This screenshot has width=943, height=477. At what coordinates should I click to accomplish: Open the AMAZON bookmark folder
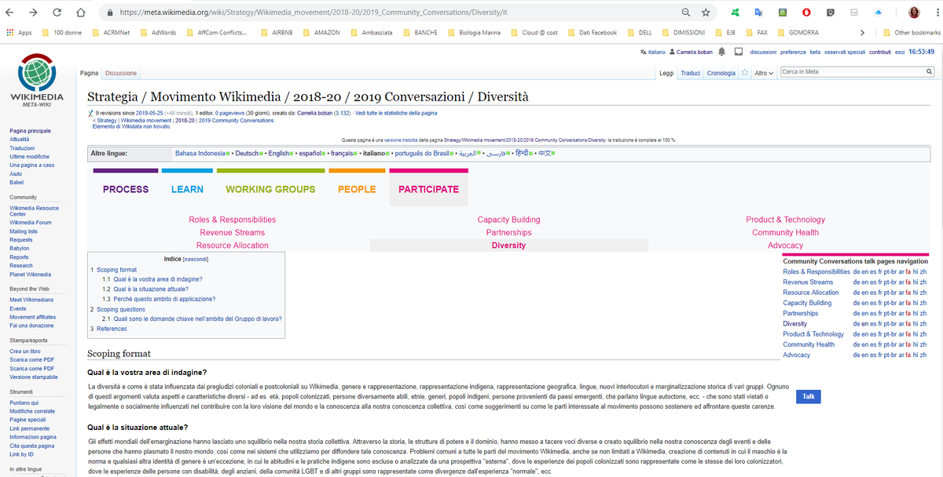[321, 33]
